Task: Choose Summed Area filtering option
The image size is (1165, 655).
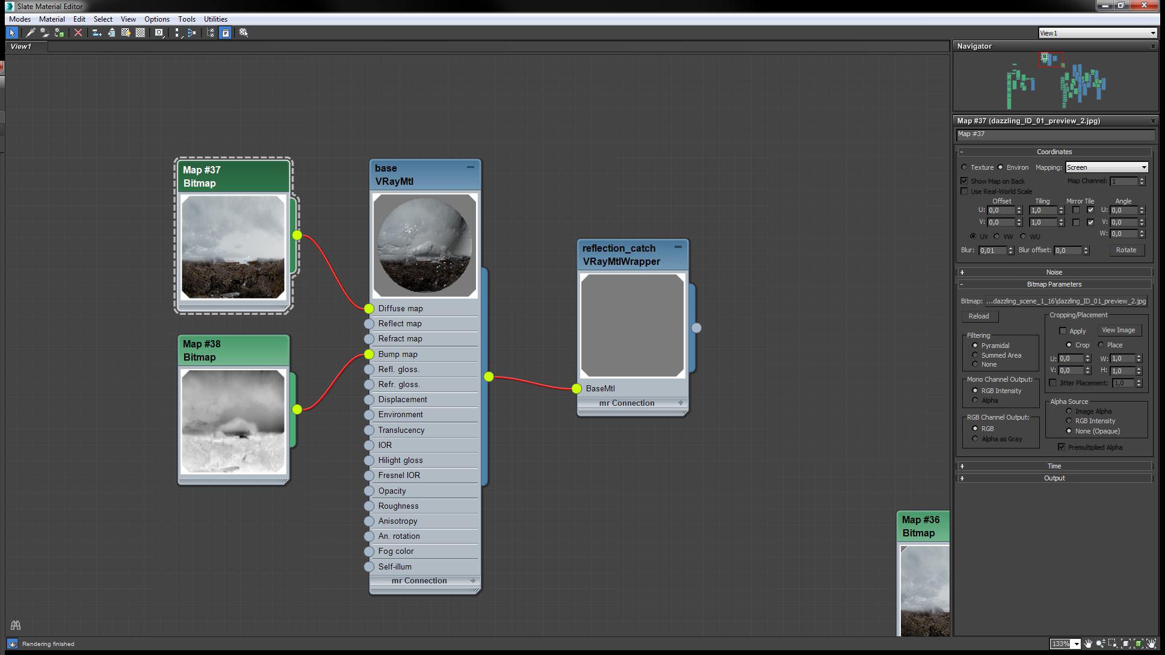Action: pyautogui.click(x=975, y=355)
